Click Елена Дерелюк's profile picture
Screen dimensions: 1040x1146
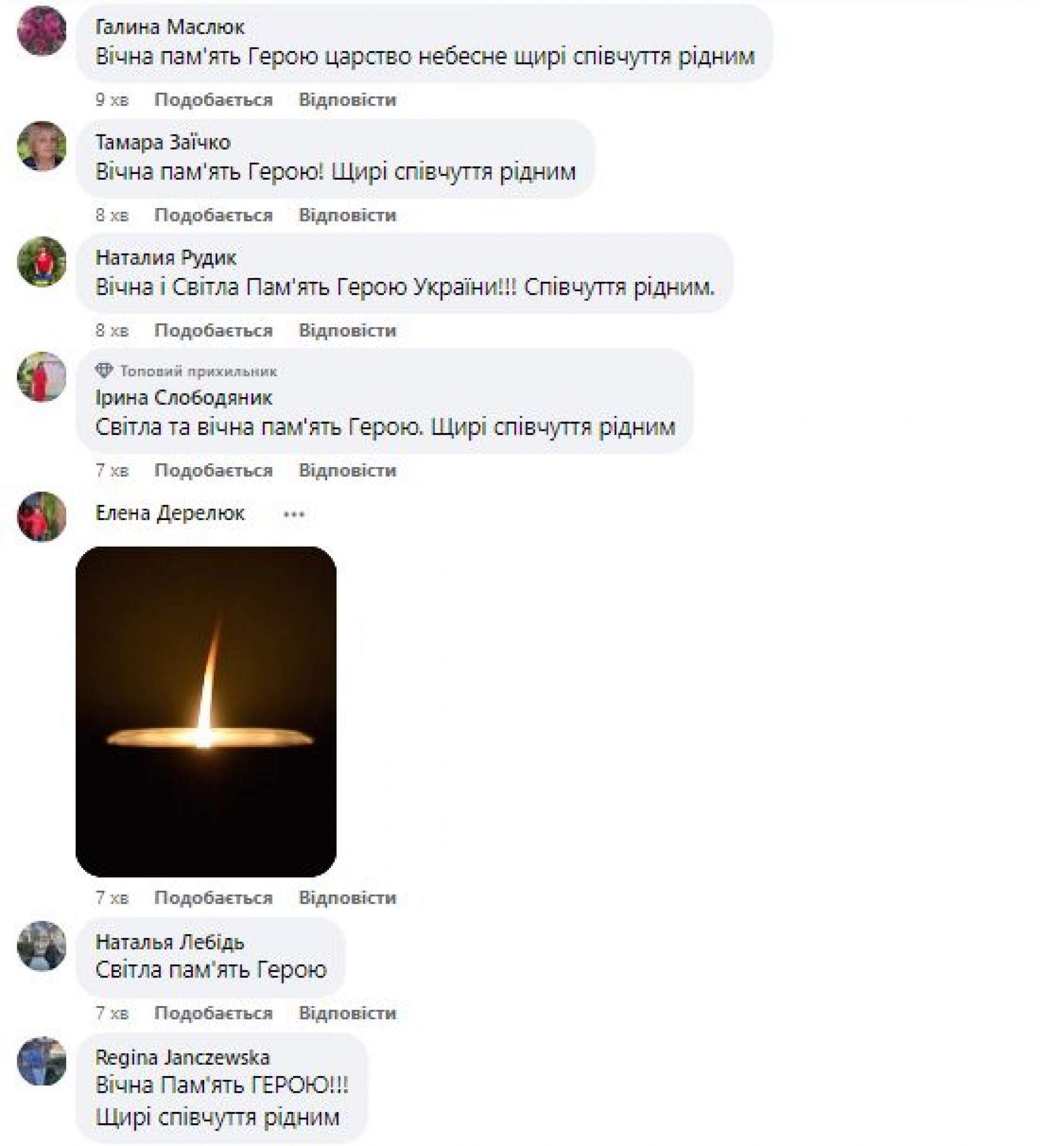(42, 516)
